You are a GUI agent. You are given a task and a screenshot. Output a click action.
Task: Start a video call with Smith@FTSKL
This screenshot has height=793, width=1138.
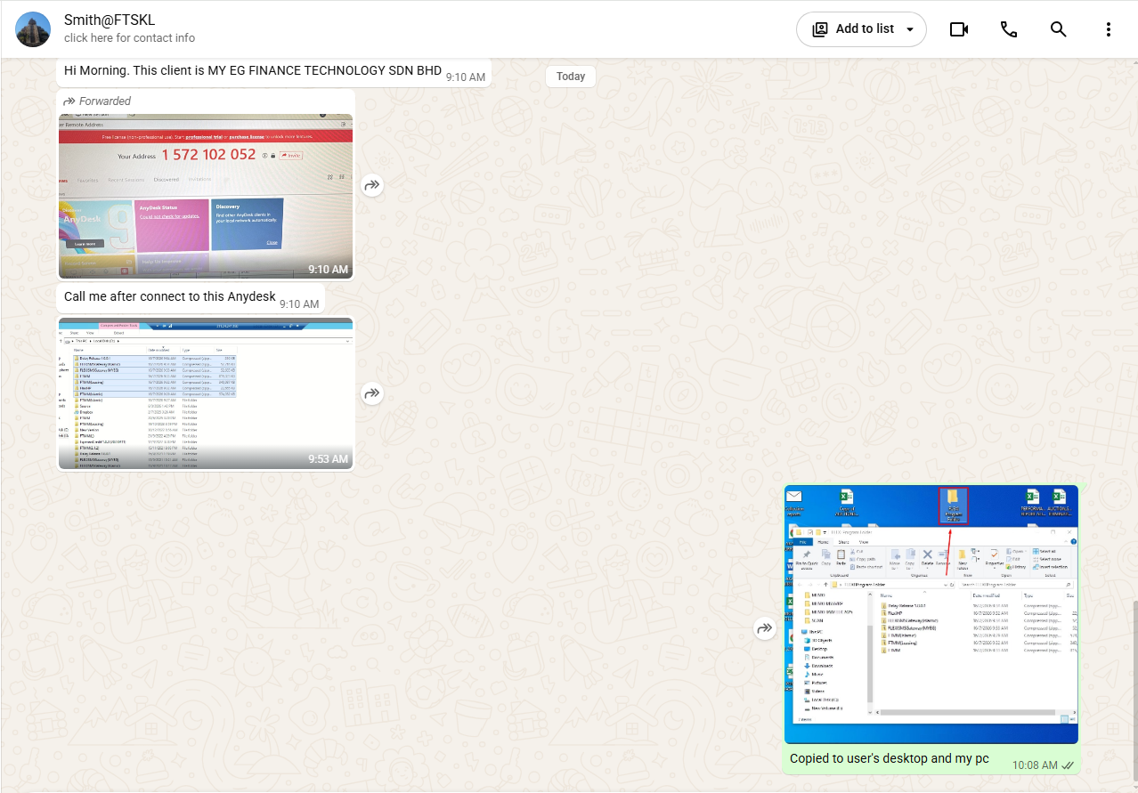point(959,29)
